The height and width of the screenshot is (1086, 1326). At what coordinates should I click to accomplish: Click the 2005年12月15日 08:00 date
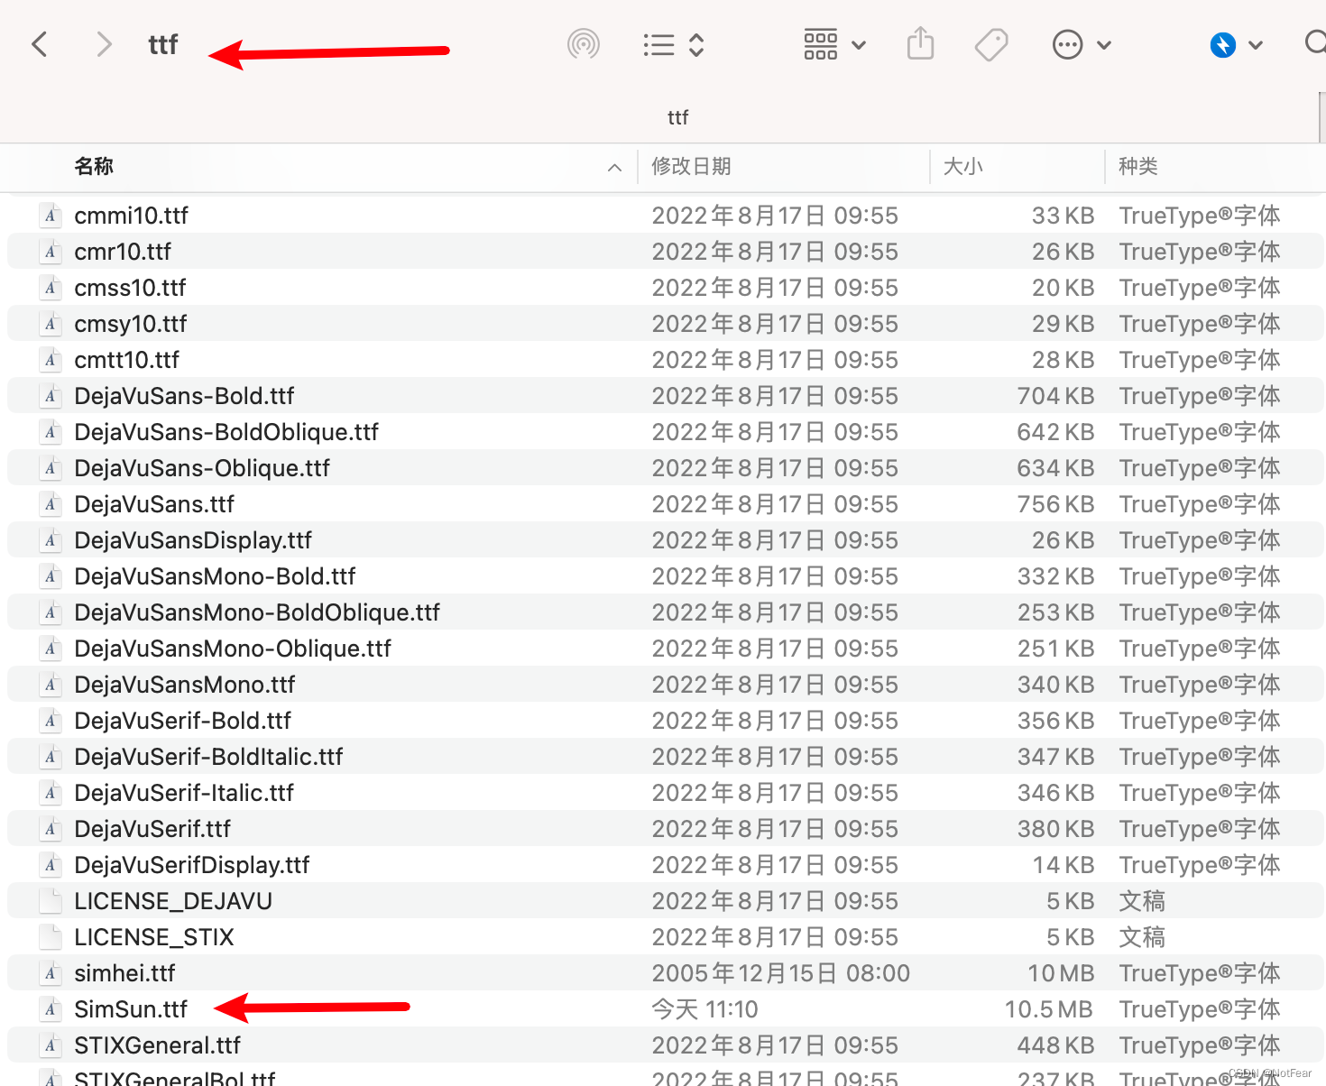(781, 973)
